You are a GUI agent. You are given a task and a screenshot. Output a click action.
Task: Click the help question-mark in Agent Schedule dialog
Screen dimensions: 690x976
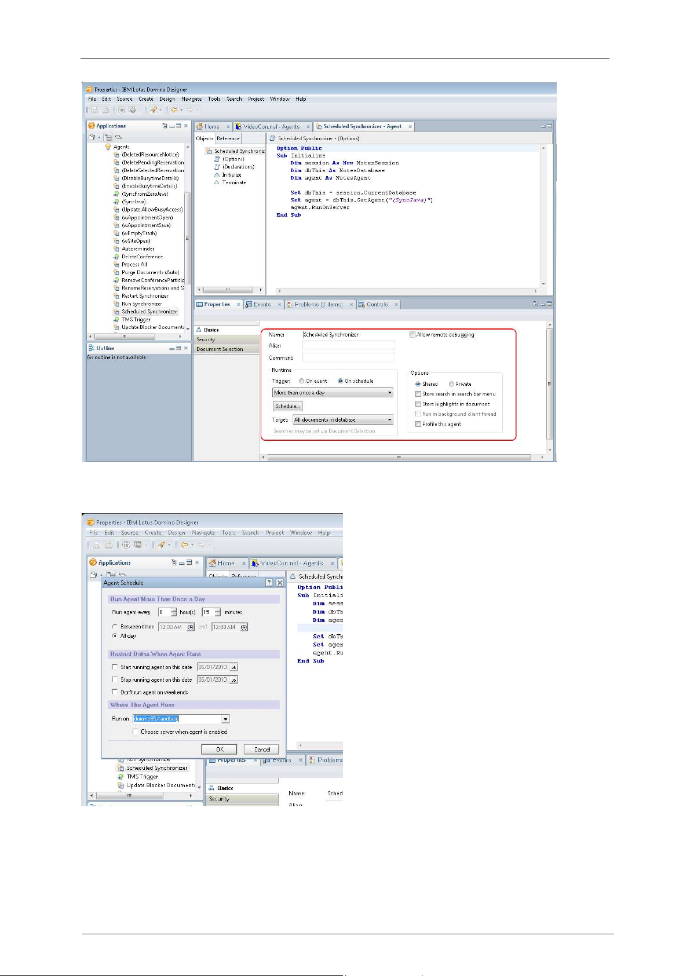[269, 583]
